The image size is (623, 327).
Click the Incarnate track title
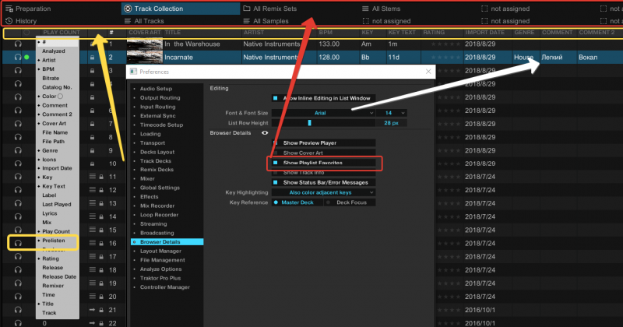click(x=179, y=58)
